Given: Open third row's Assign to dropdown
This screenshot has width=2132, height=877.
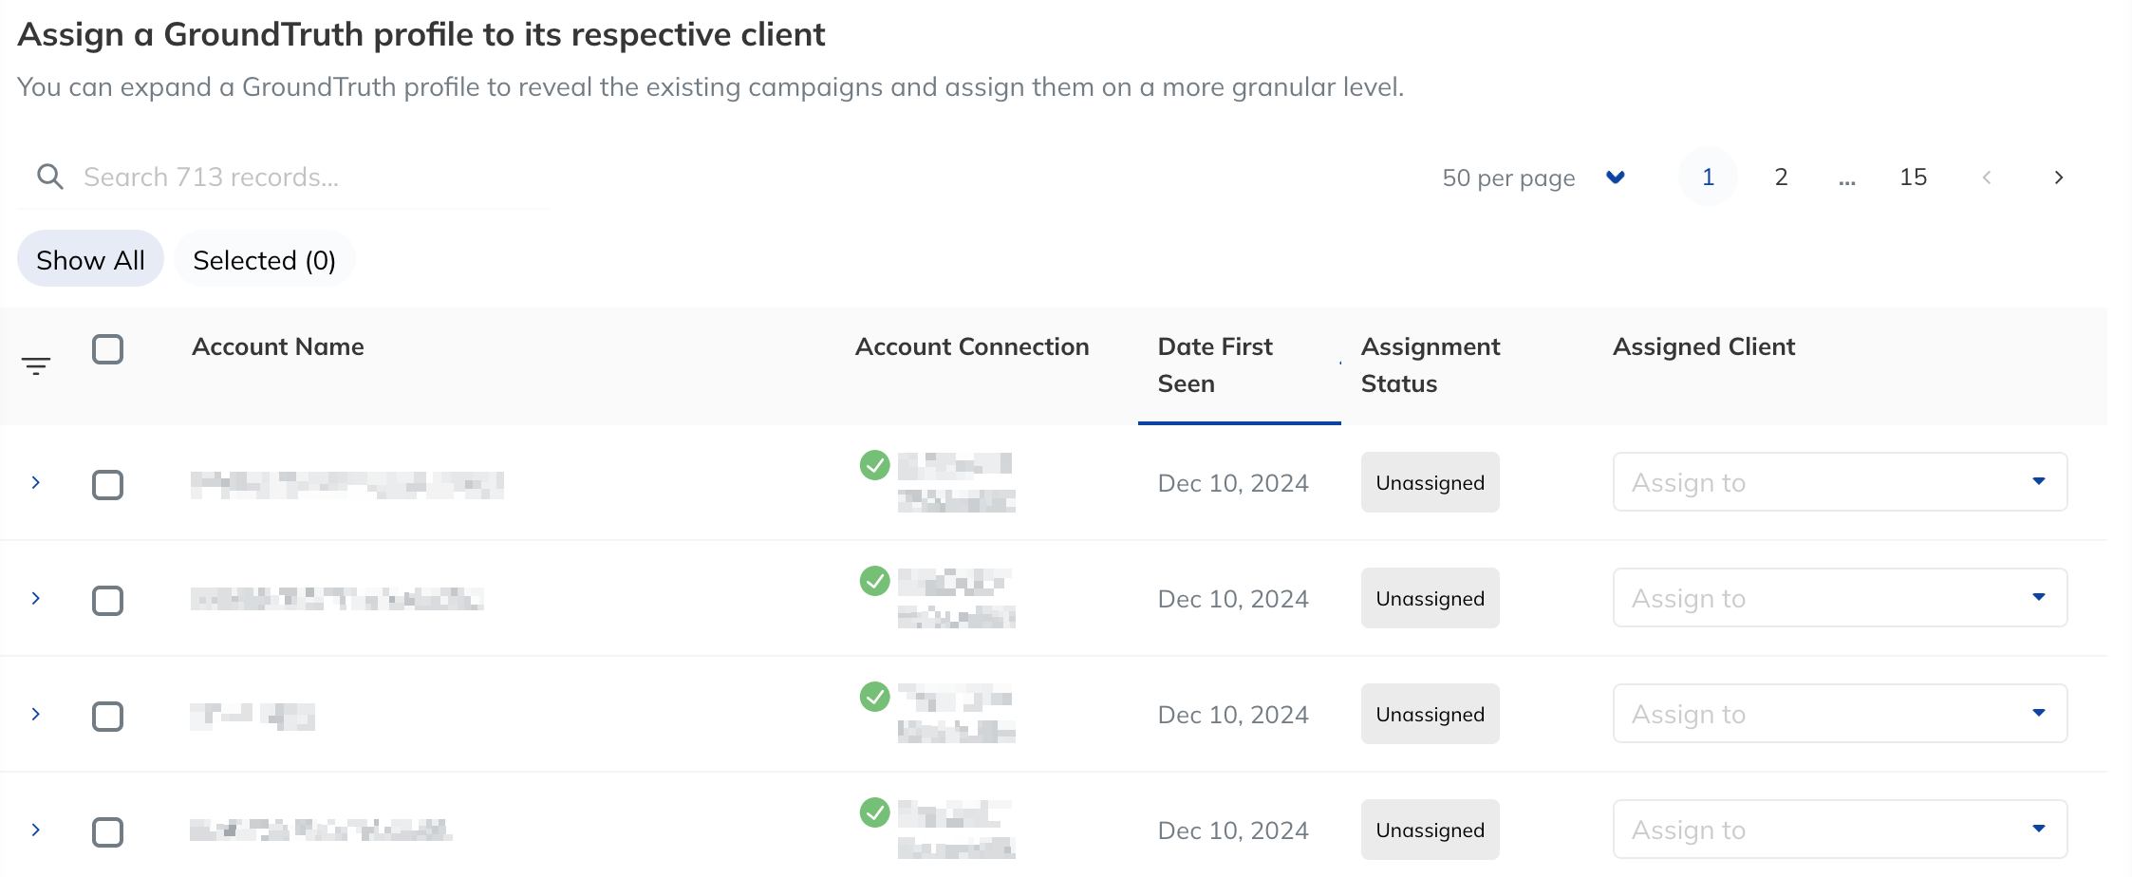Looking at the screenshot, I should (1840, 714).
